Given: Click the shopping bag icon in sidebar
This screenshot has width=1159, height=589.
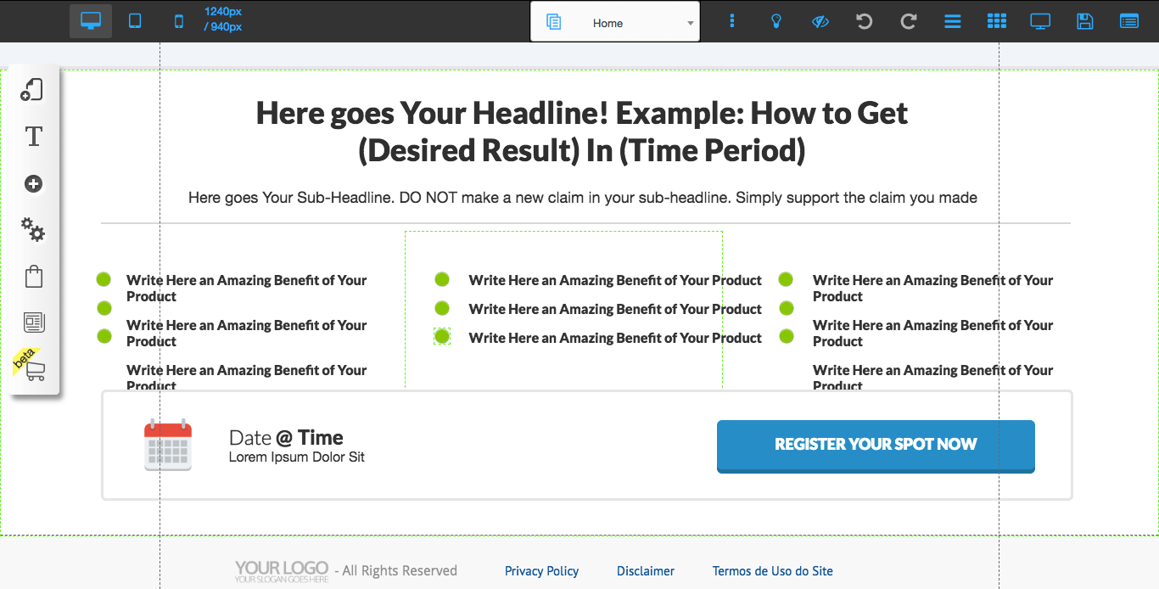Looking at the screenshot, I should pyautogui.click(x=34, y=277).
